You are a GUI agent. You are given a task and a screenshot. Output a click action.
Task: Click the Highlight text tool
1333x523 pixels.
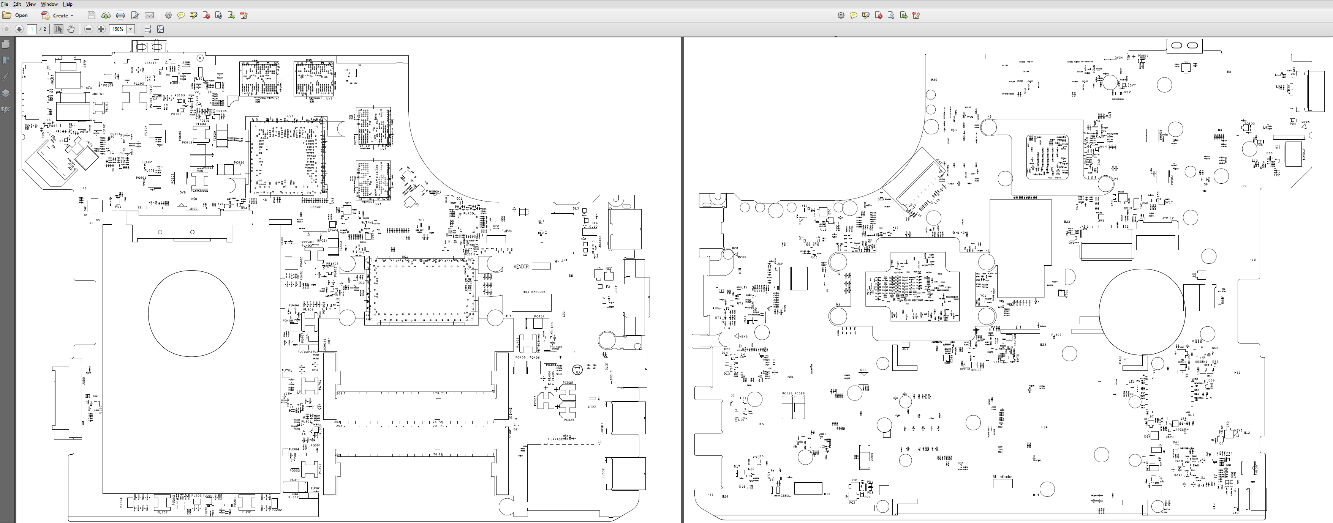pyautogui.click(x=193, y=16)
